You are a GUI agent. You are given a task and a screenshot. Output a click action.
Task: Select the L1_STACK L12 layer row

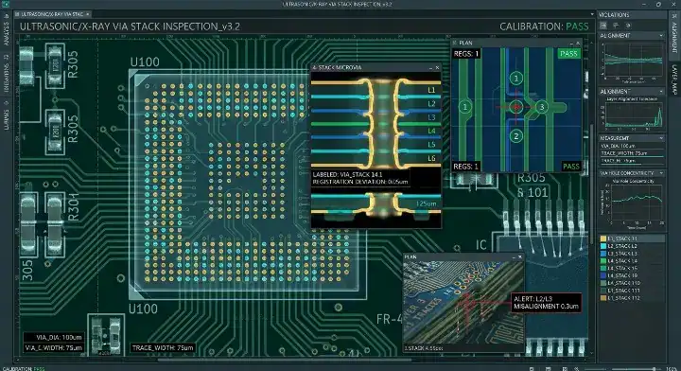point(632,298)
